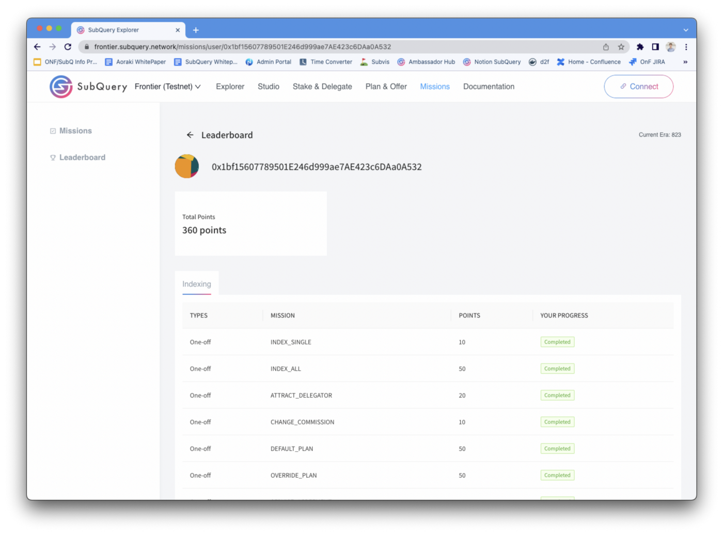Bookmark this page with the star icon
The image size is (723, 535).
click(621, 47)
